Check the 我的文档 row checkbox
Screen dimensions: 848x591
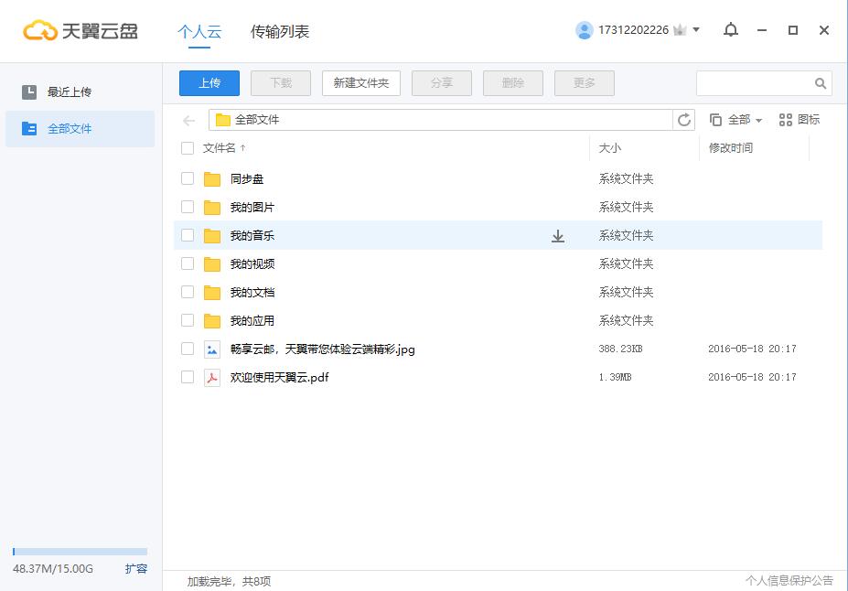tap(188, 292)
